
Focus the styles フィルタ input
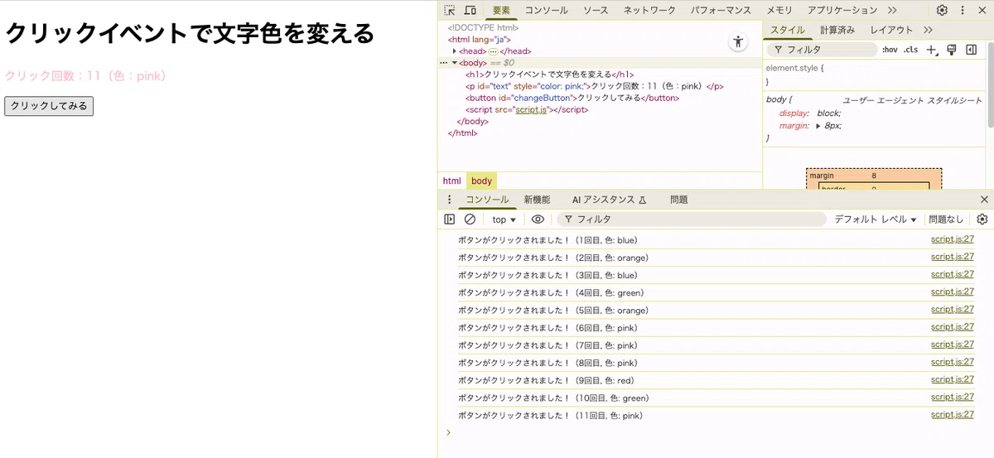point(823,50)
